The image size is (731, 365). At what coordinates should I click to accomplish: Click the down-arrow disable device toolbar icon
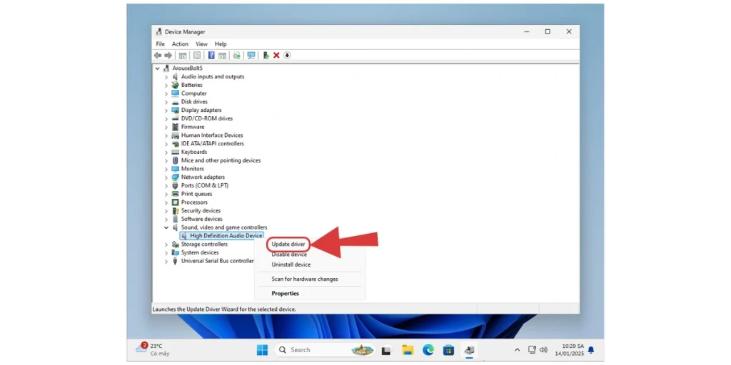[x=287, y=56]
